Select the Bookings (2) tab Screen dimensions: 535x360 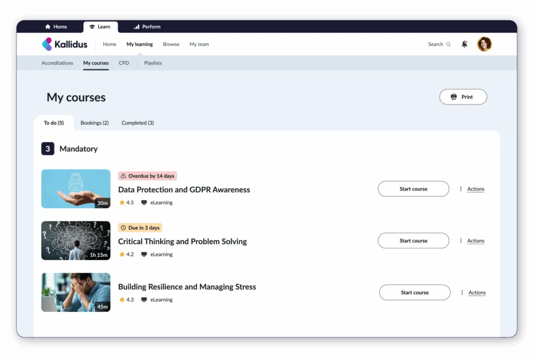[95, 123]
